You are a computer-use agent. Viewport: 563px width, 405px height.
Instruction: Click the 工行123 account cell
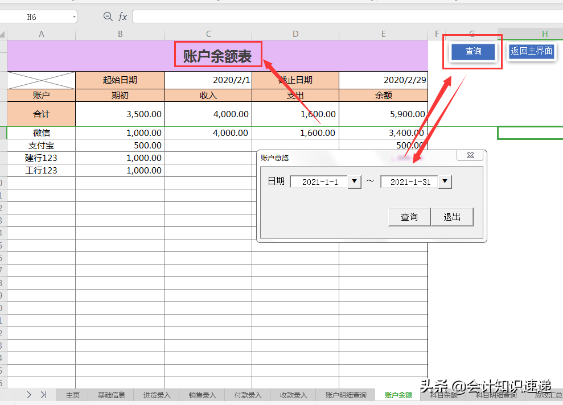point(42,171)
